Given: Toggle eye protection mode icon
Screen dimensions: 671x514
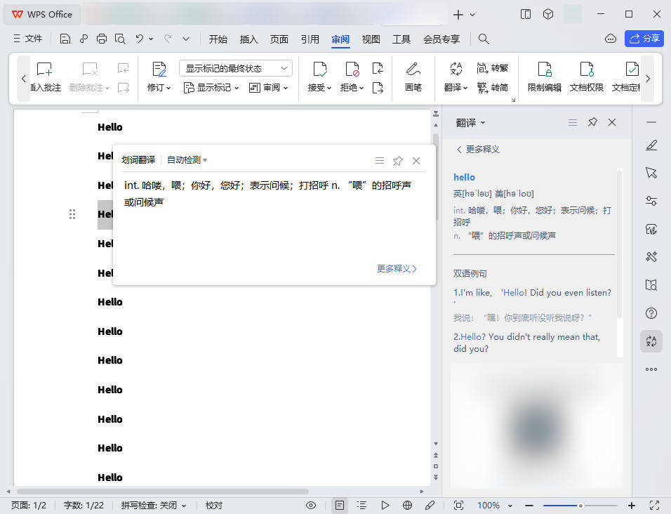Looking at the screenshot, I should tap(311, 506).
